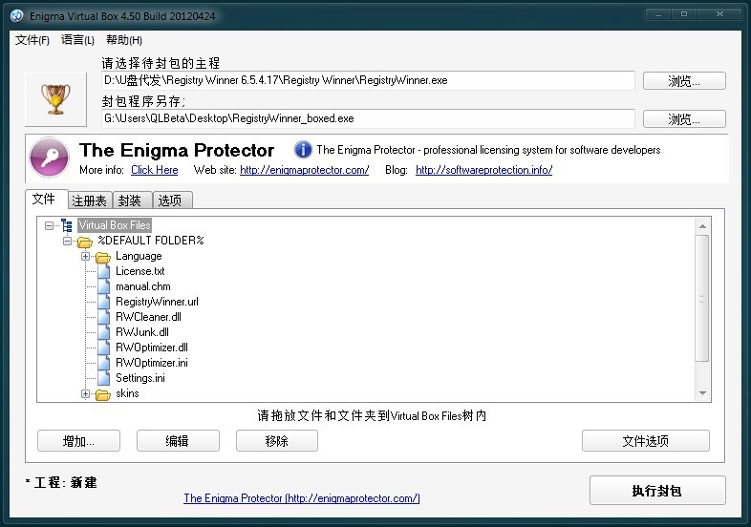
Task: Click the main program path input field
Action: click(368, 80)
